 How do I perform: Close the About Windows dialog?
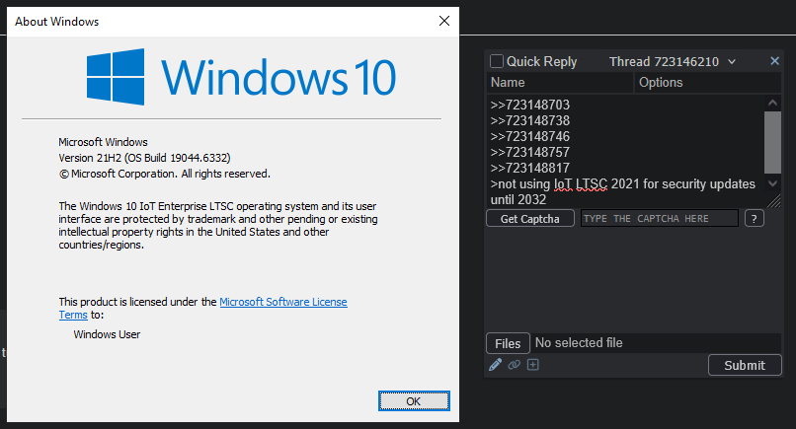[444, 21]
